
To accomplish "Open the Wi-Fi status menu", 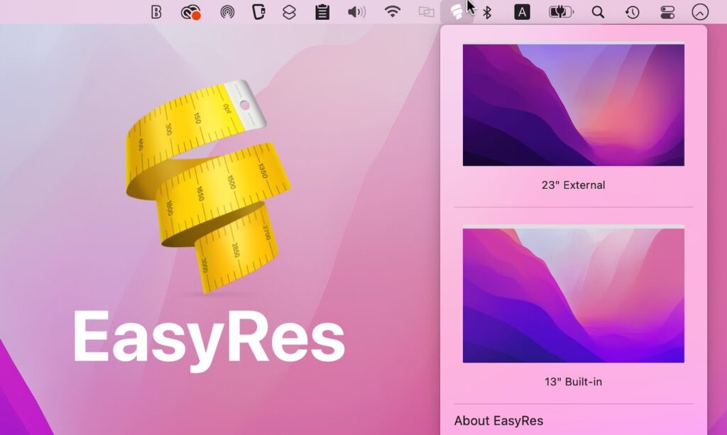I will [391, 11].
